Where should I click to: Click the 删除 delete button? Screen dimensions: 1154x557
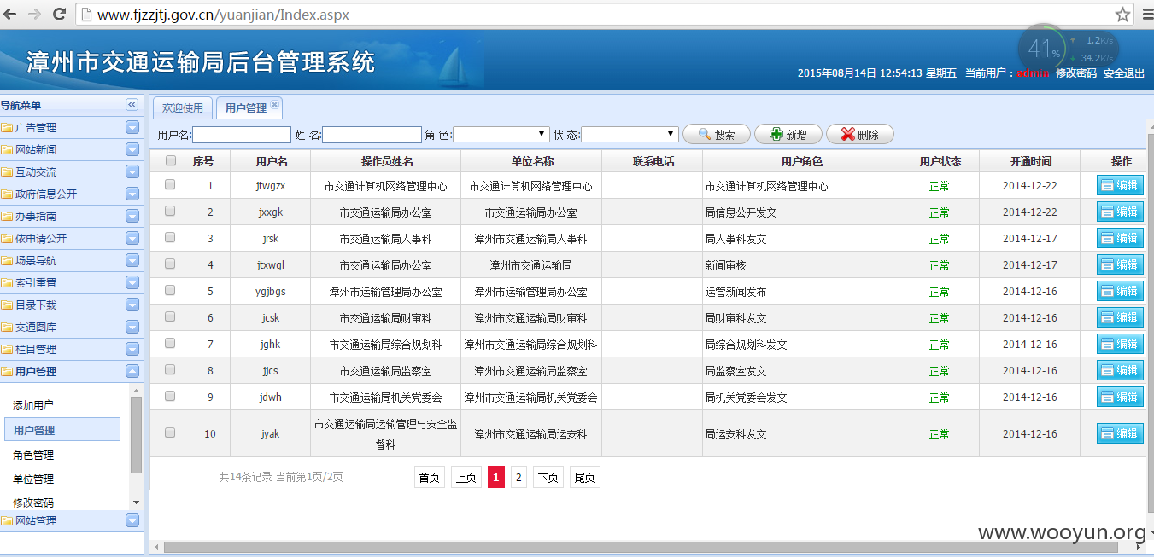[x=859, y=134]
